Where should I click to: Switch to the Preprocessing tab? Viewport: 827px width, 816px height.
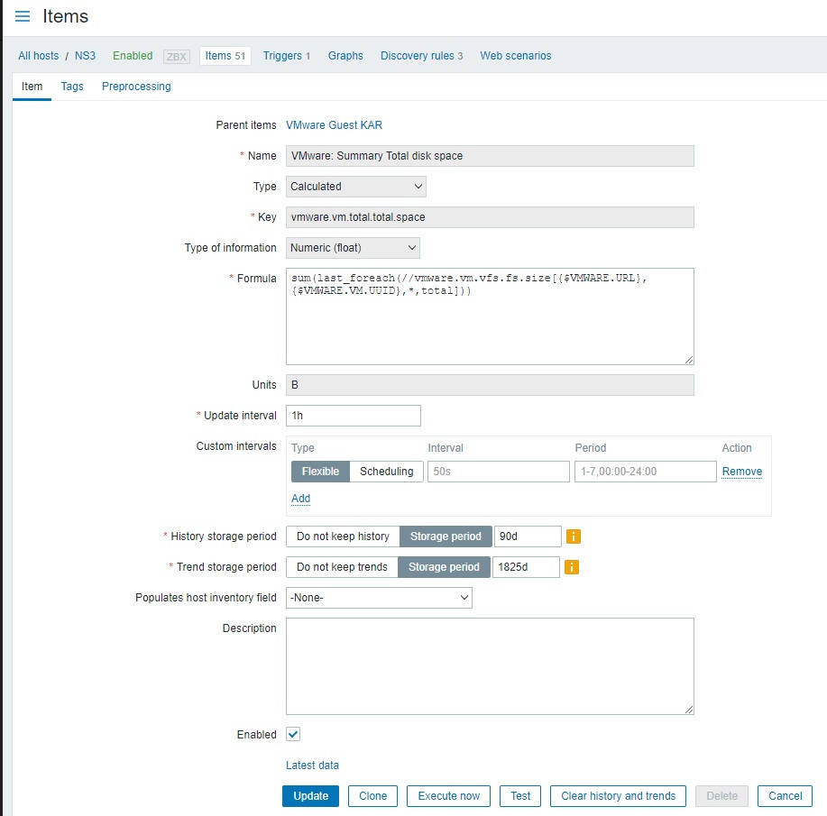(x=136, y=87)
